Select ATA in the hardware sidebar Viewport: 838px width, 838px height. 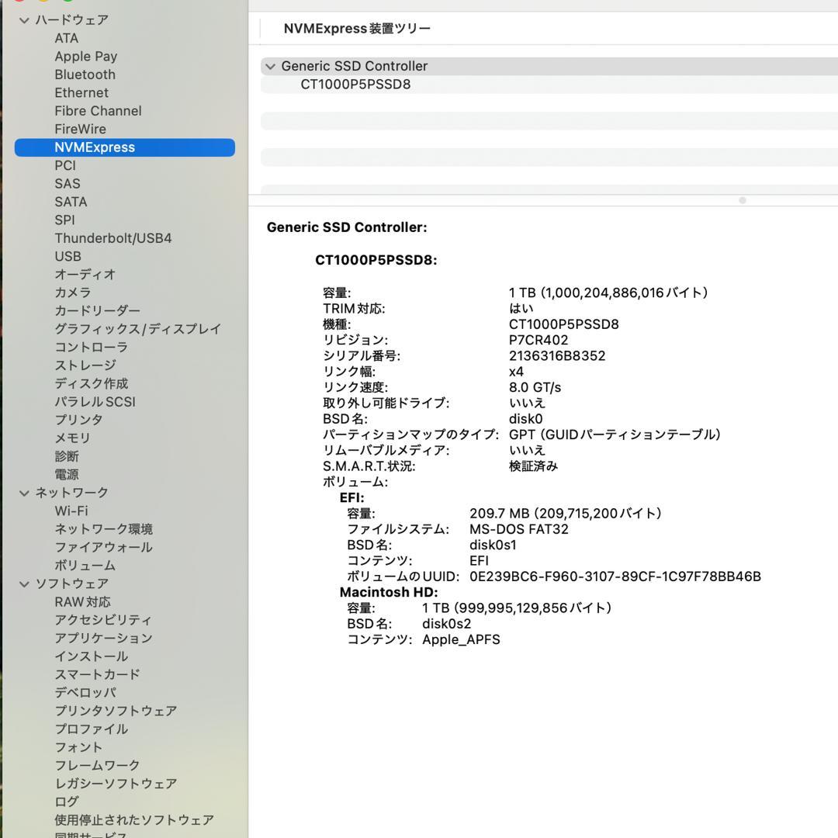coord(66,37)
